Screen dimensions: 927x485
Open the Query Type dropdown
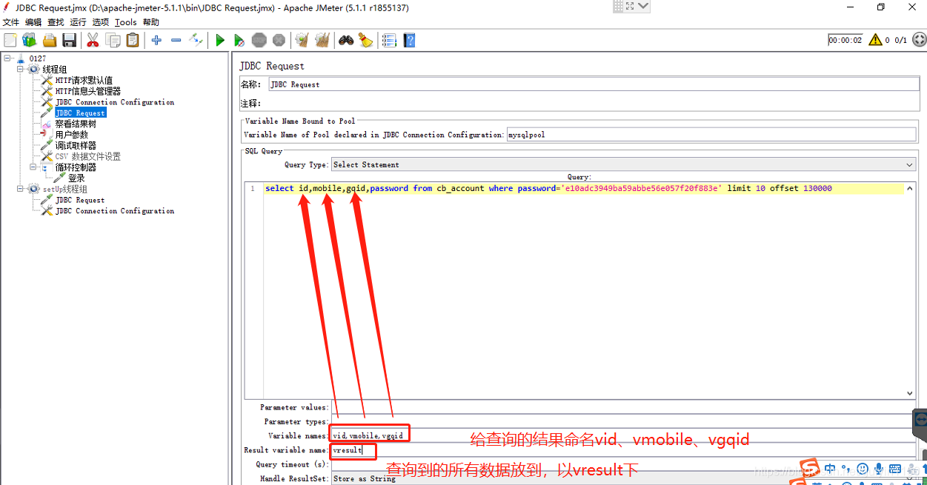coord(622,164)
